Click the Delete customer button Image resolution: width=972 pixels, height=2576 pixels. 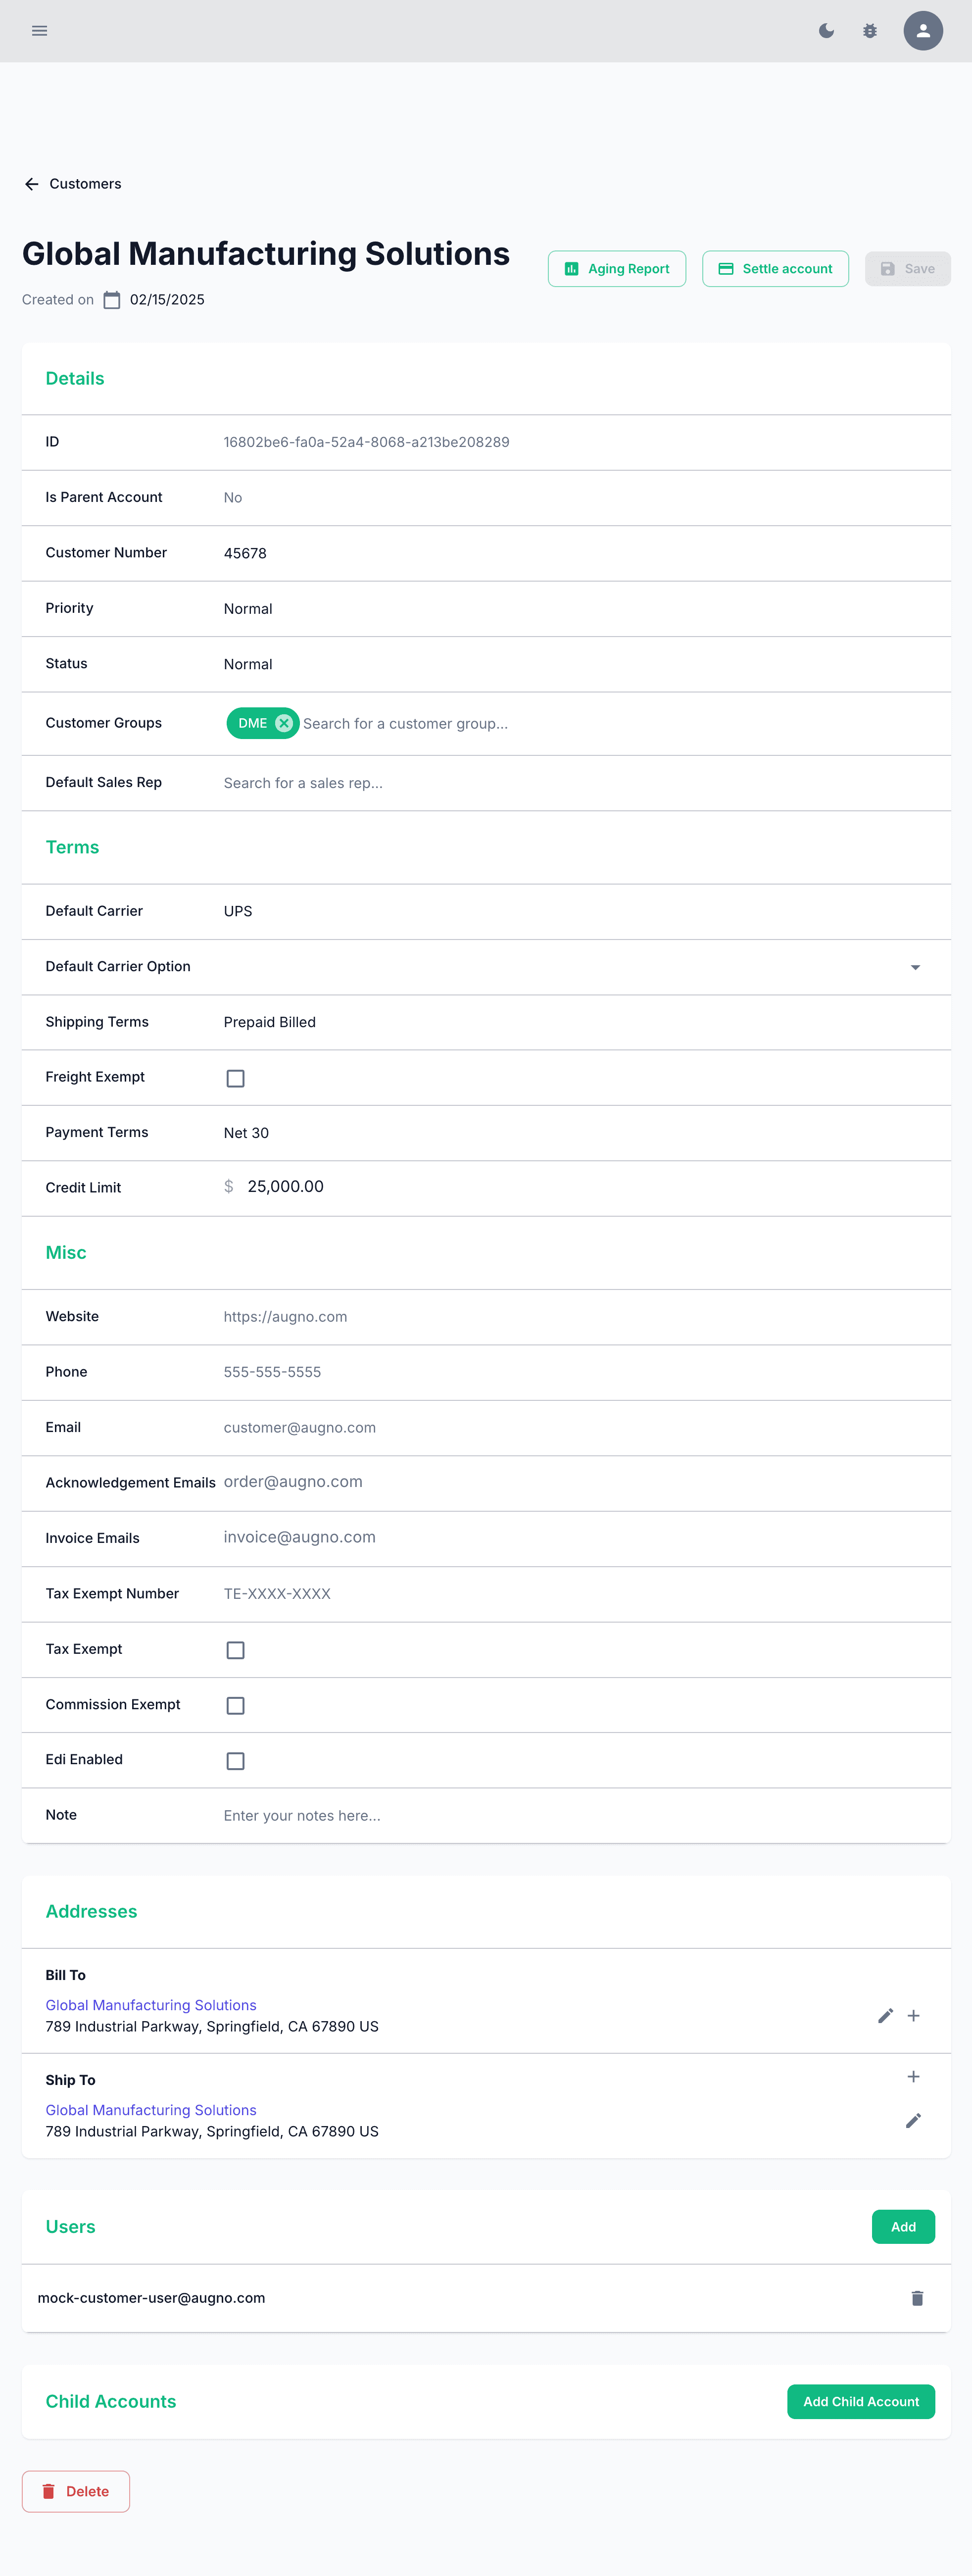point(76,2492)
